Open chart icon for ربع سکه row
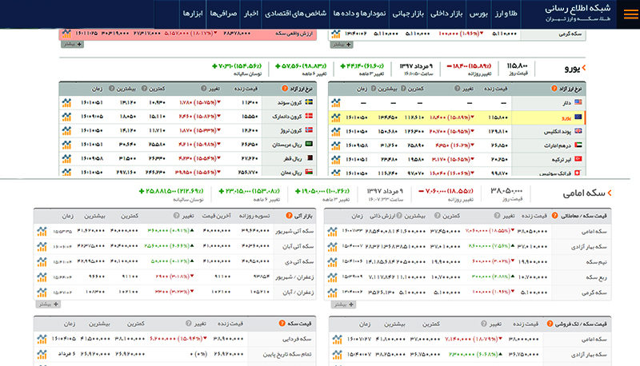Screen dimensions: 640x366 332,277
